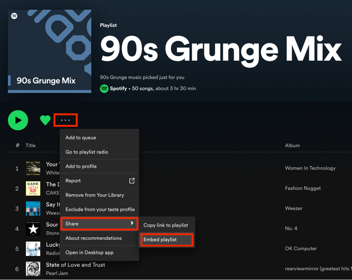Open About recommendations entry

[x=93, y=238]
